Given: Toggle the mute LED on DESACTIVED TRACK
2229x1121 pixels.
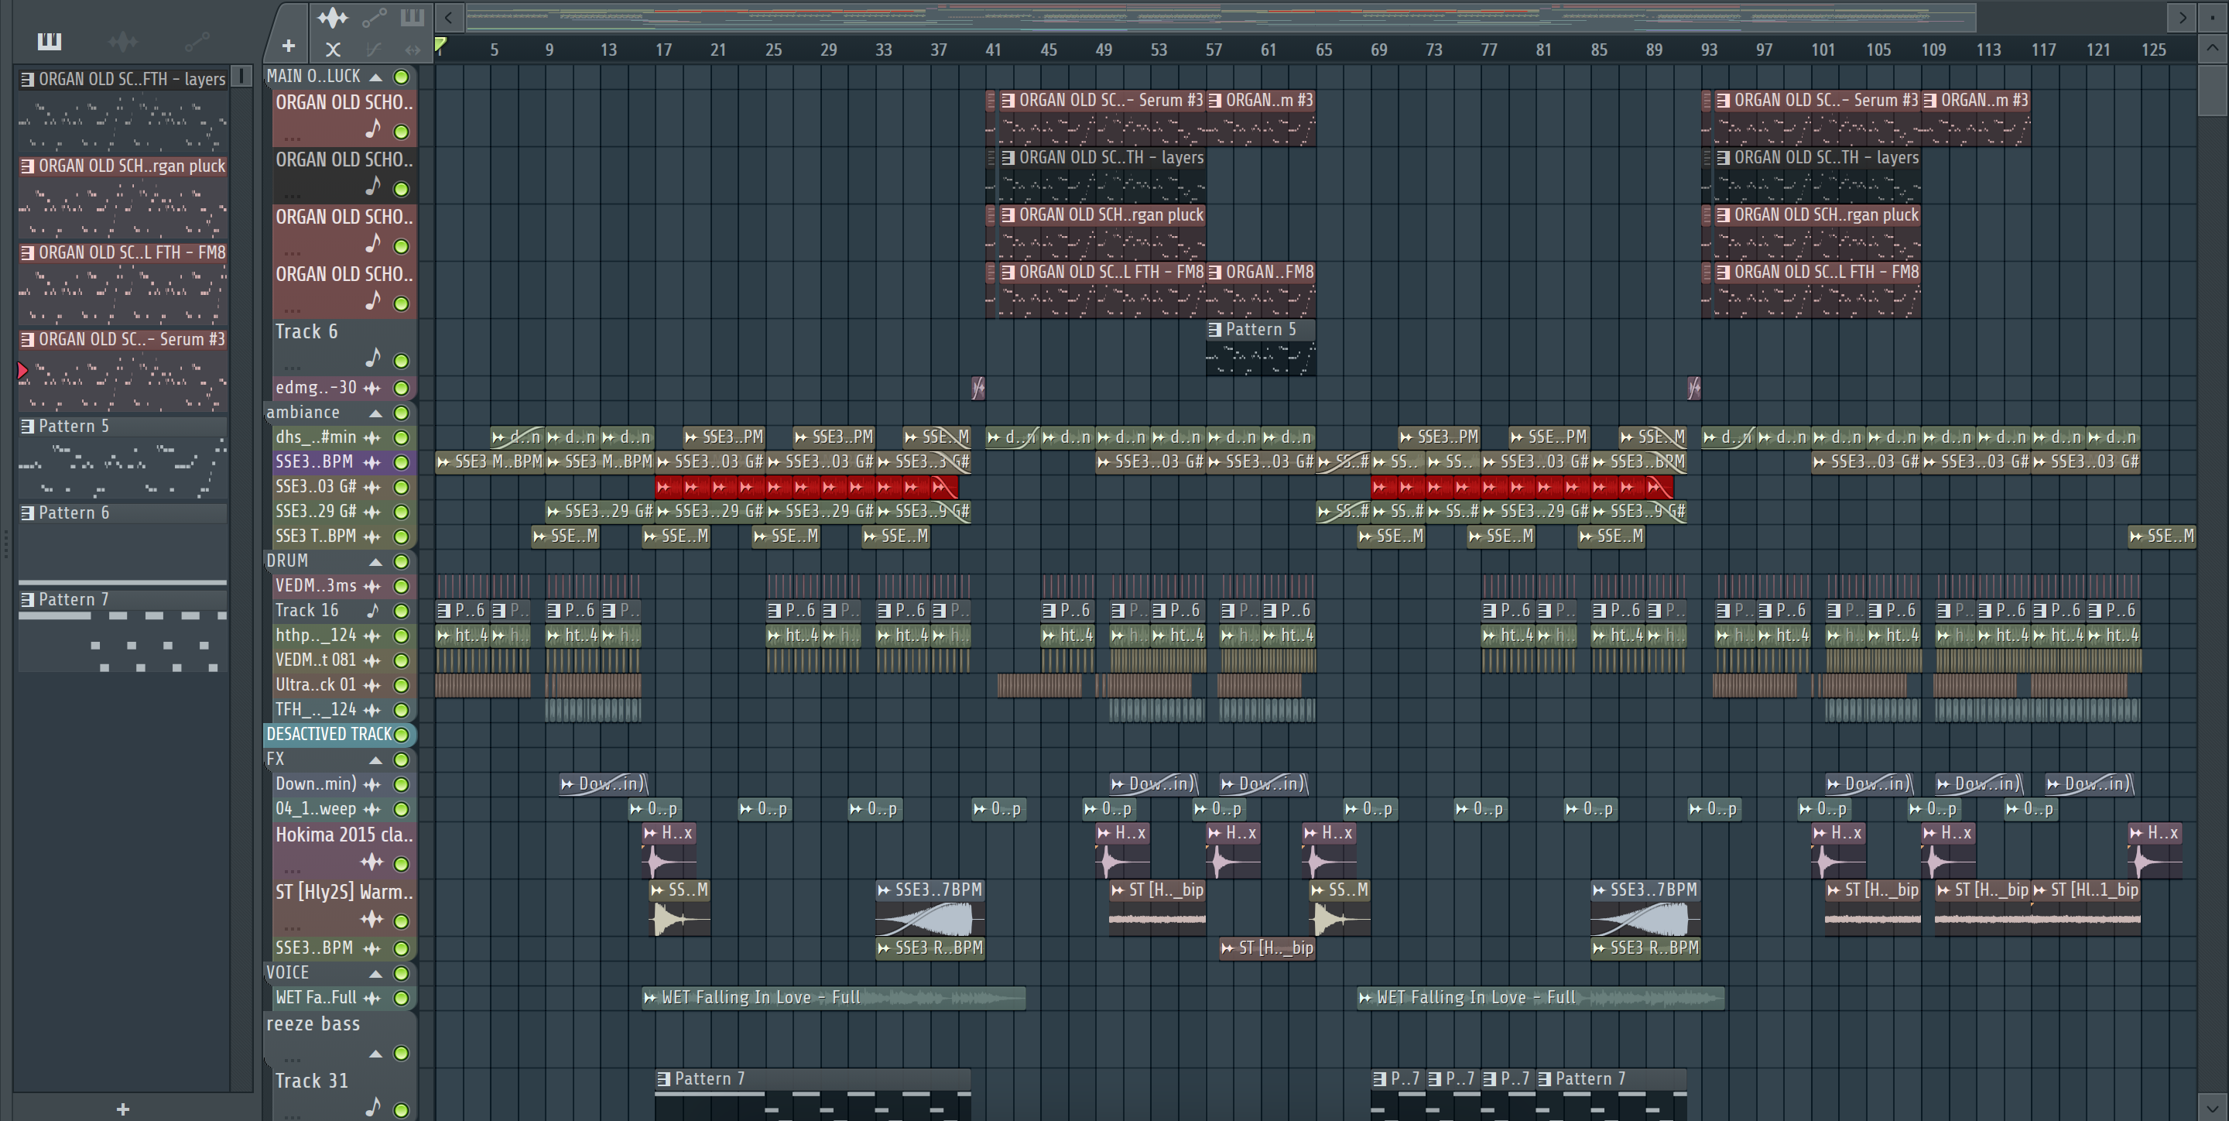Looking at the screenshot, I should (402, 734).
